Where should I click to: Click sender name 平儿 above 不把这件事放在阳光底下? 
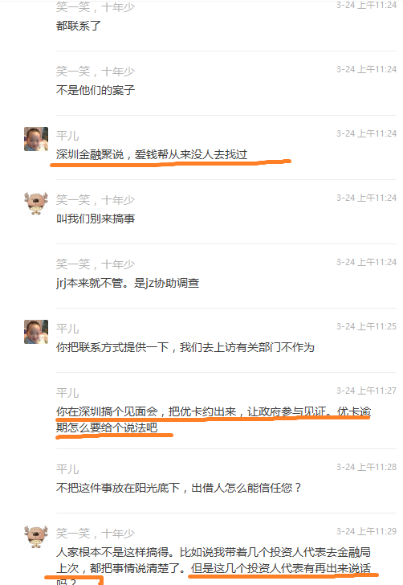coord(67,469)
